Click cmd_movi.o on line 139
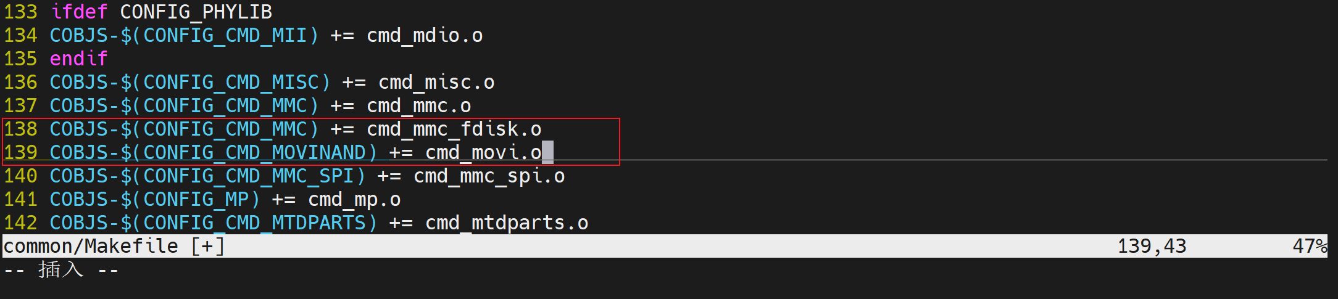1338x299 pixels. click(x=484, y=152)
